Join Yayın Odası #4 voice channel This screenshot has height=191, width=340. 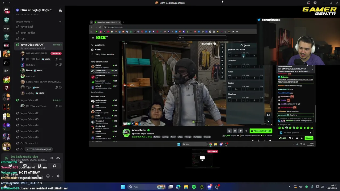(x=39, y=125)
